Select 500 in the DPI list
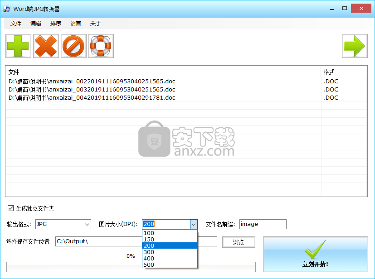Image resolution: width=375 pixels, height=279 pixels. [170, 265]
